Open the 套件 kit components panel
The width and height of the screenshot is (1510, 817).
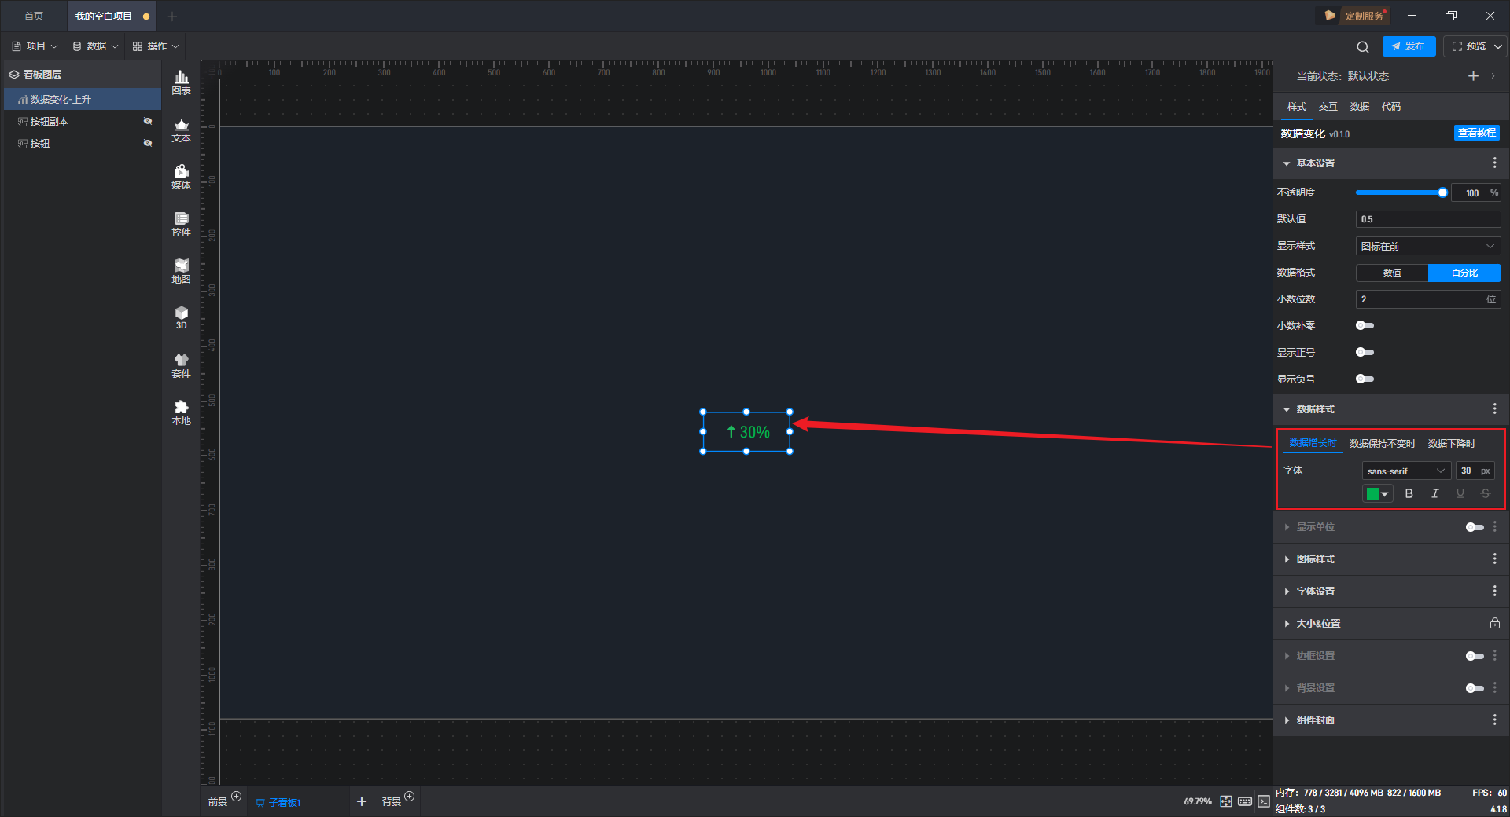pyautogui.click(x=181, y=365)
